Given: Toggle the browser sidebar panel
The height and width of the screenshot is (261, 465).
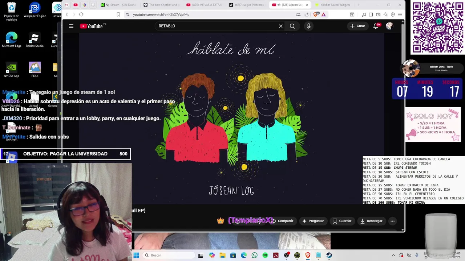Looking at the screenshot, I should [371, 14].
